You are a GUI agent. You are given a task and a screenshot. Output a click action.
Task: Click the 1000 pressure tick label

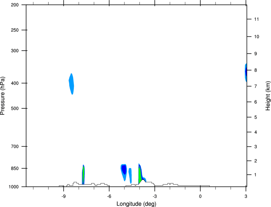(x=13, y=187)
